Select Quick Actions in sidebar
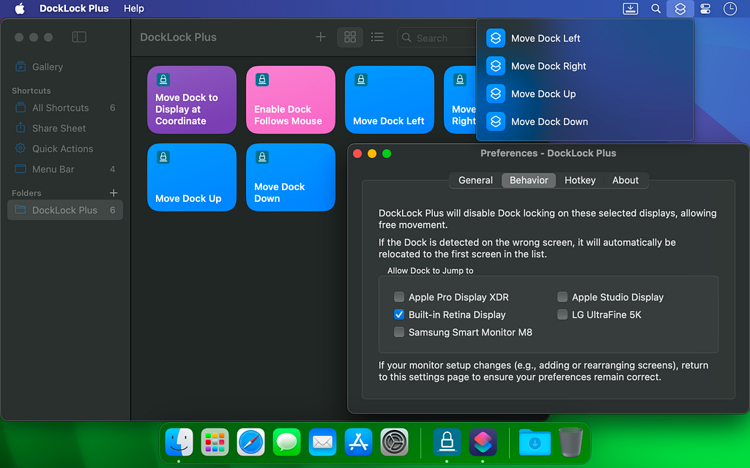 (x=65, y=149)
